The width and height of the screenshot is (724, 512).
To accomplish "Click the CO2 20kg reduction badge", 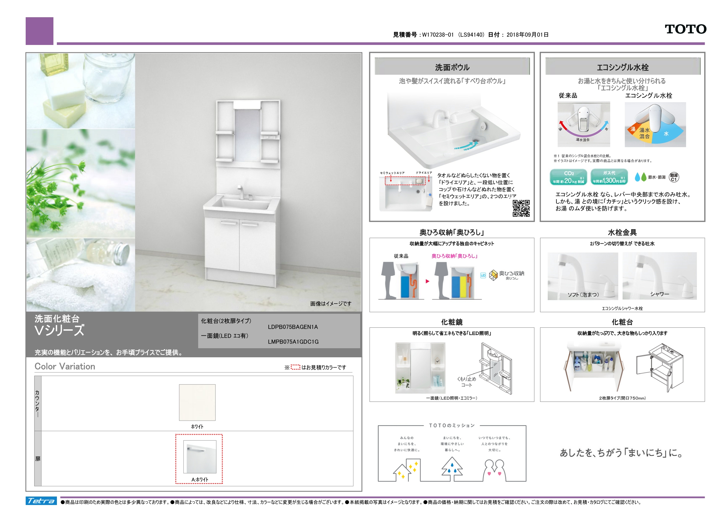I will (568, 177).
